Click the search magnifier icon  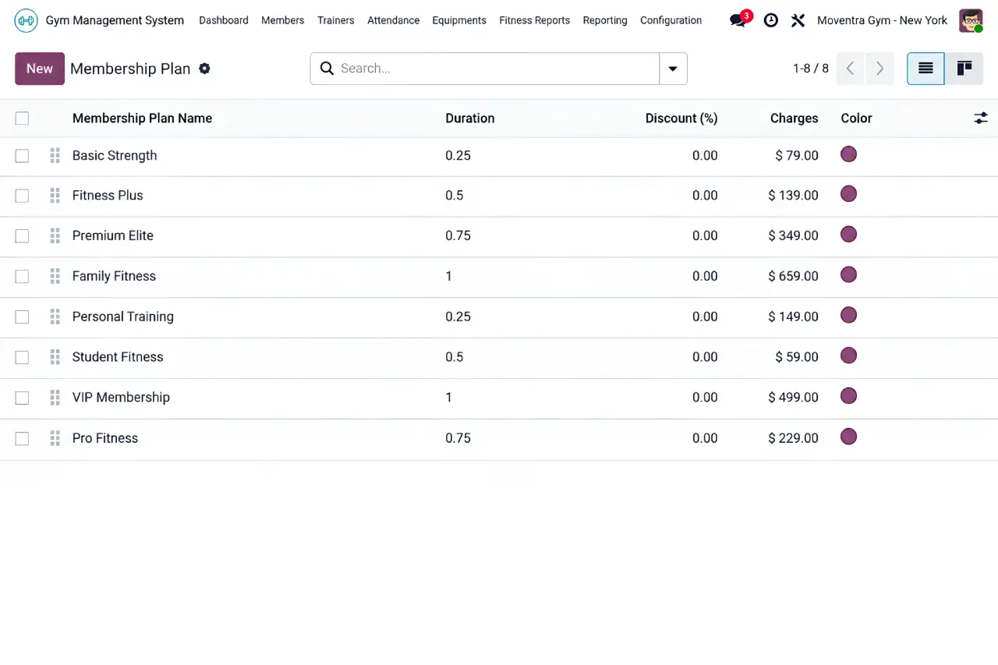click(327, 69)
